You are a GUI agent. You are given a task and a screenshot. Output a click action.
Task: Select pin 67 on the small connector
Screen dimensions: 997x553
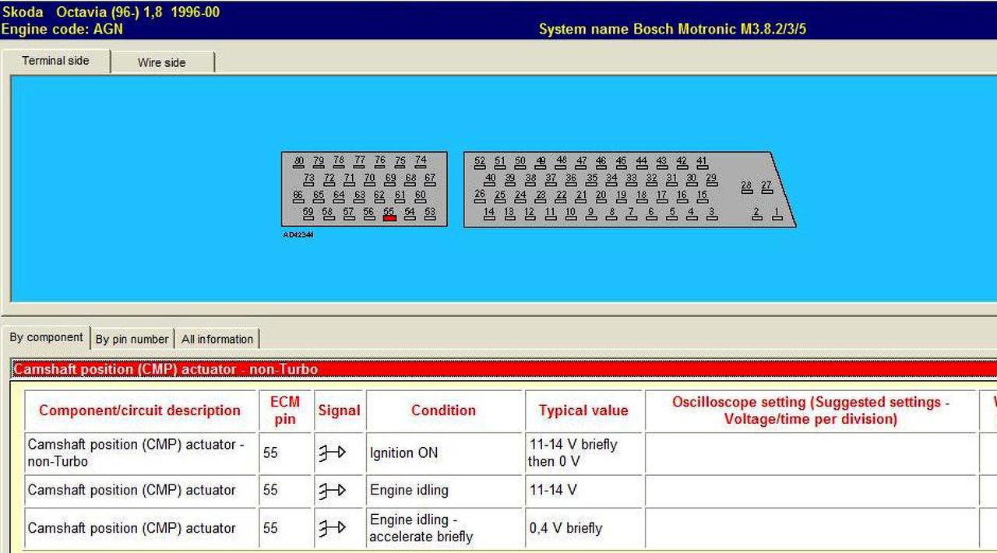[430, 180]
